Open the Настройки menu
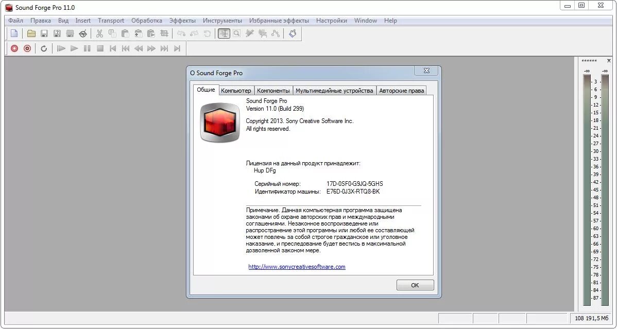Image resolution: width=617 pixels, height=329 pixels. 332,21
